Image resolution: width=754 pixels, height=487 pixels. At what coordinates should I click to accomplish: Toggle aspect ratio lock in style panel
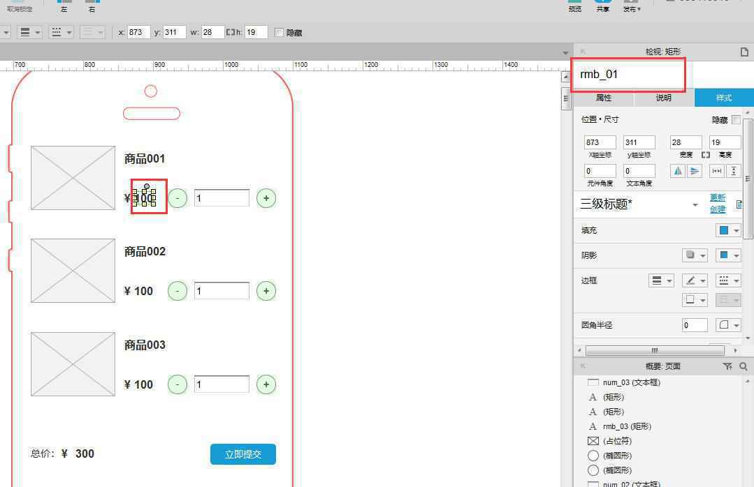point(705,155)
